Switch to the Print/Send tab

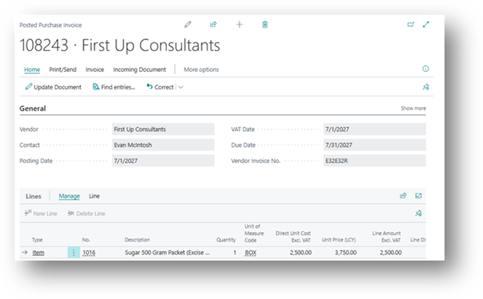click(63, 70)
